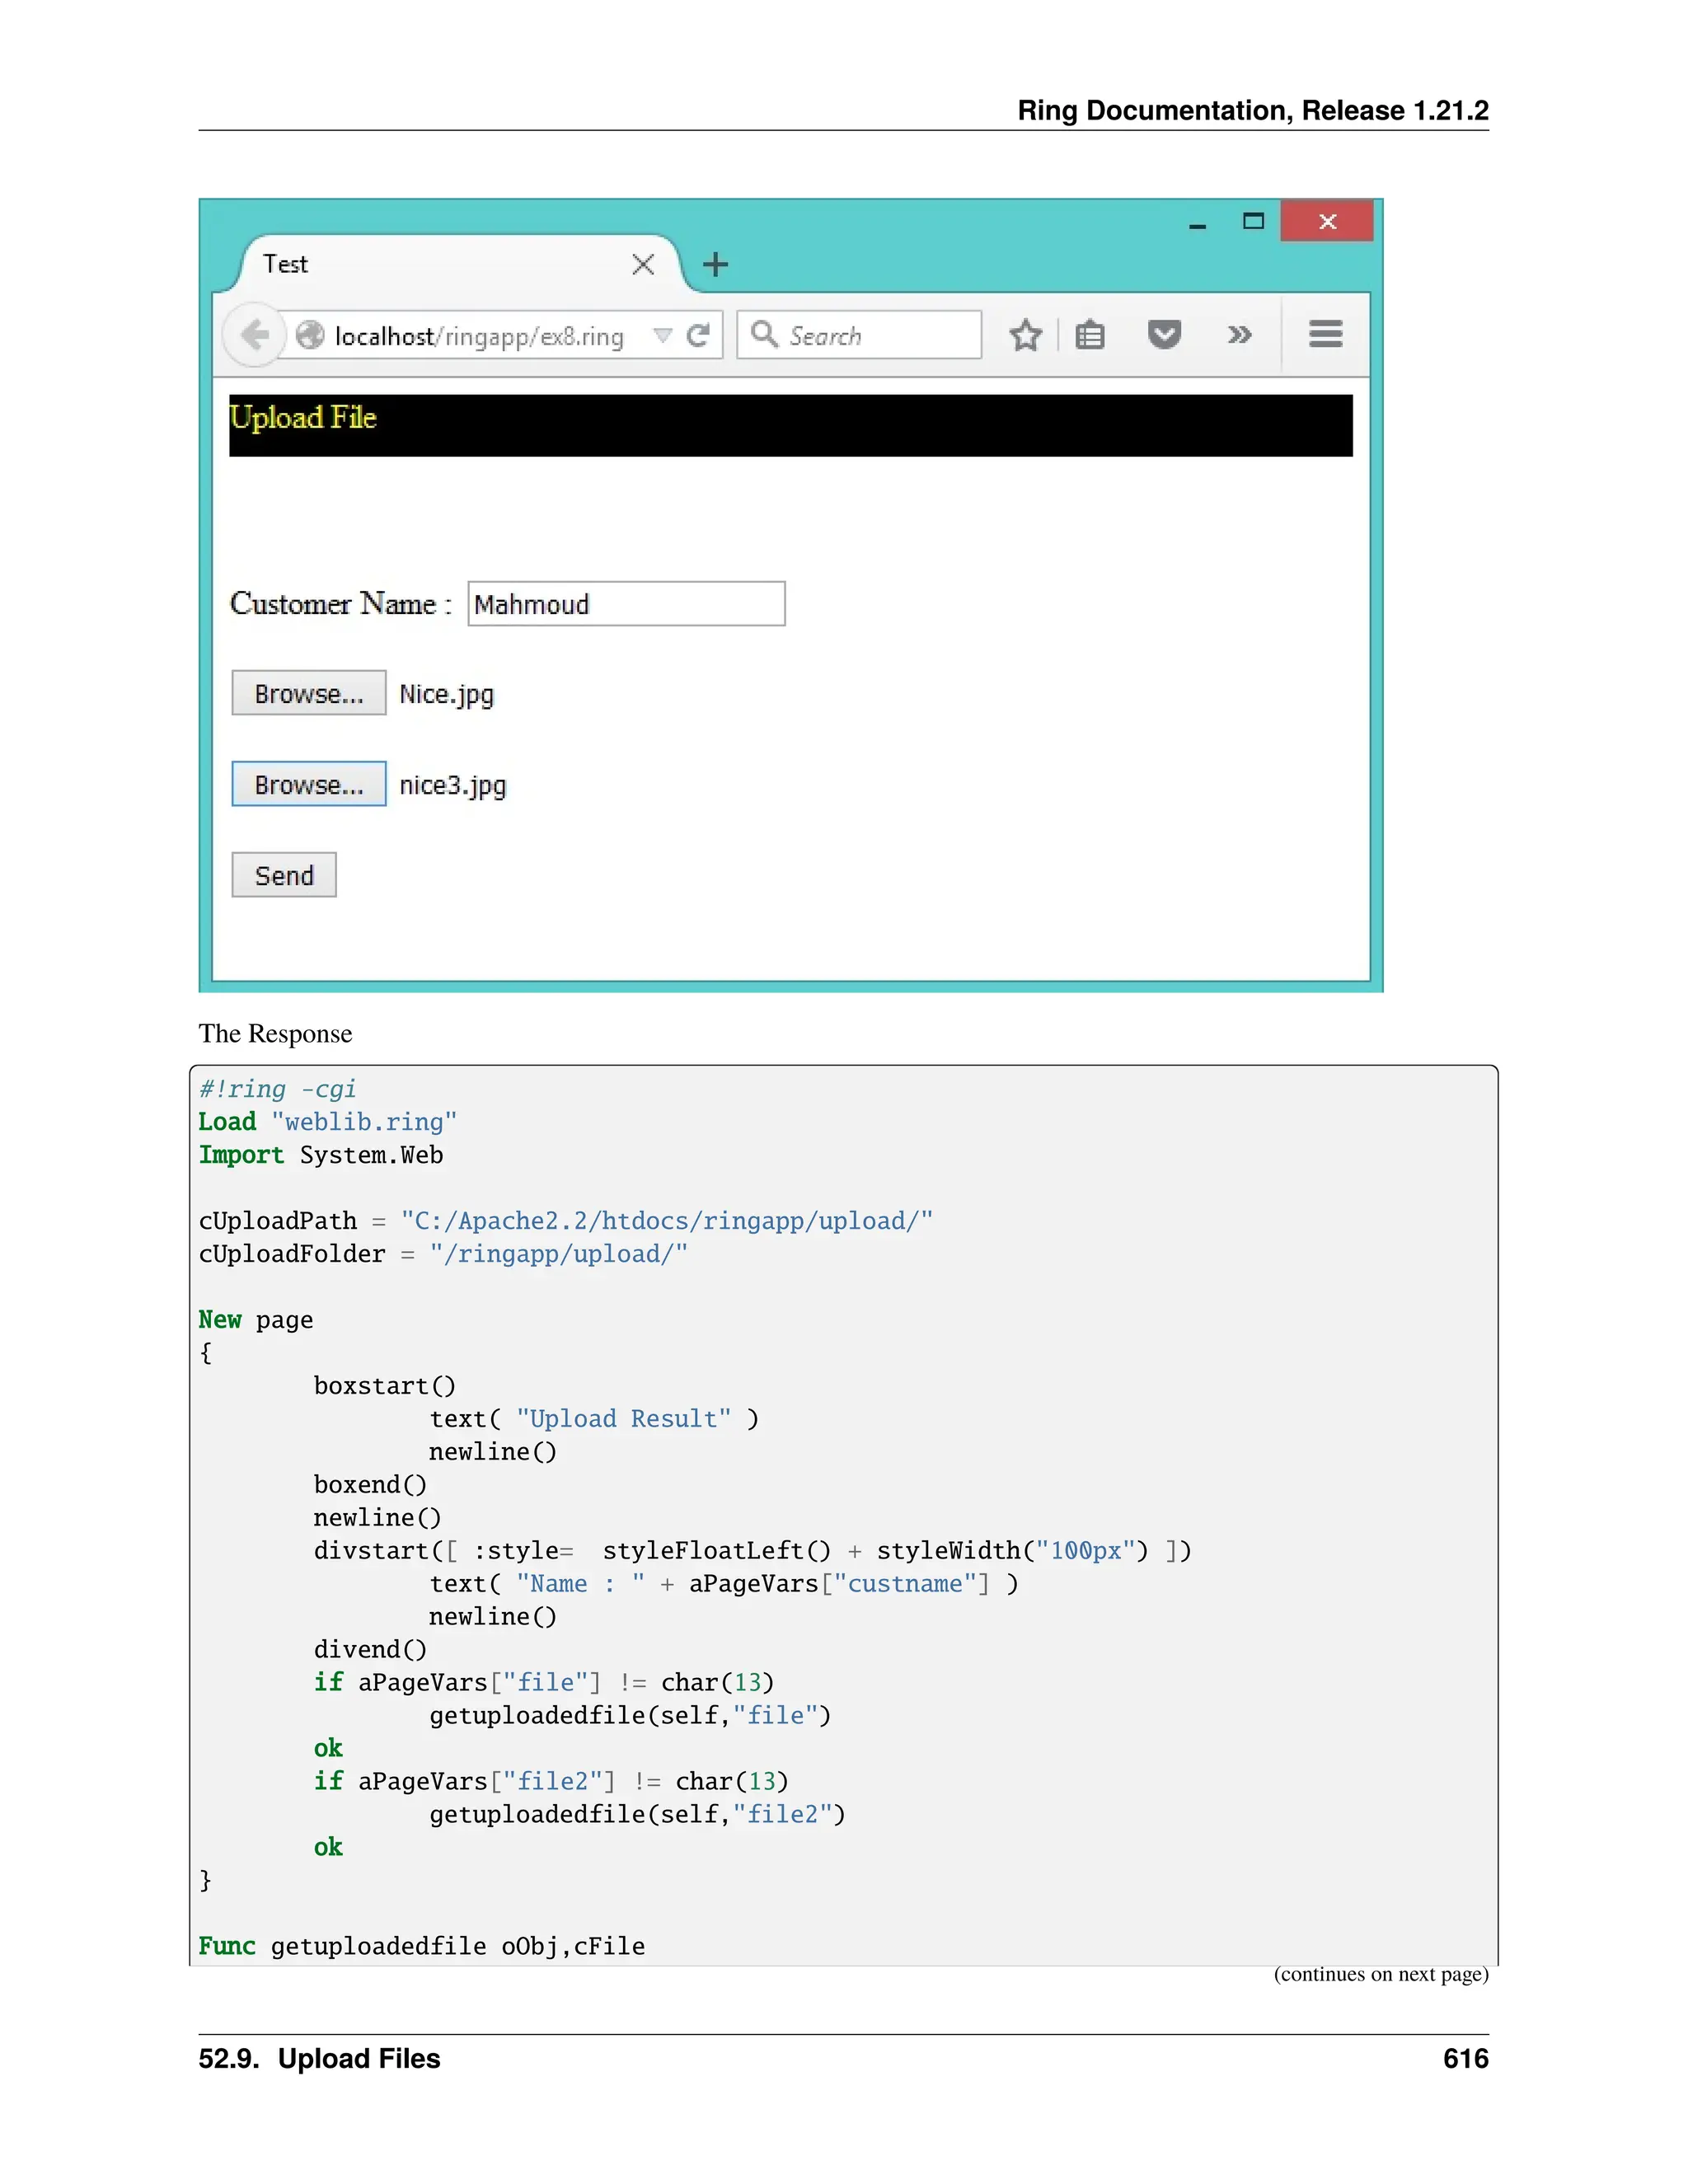Open the hamburger menu
This screenshot has height=2184, width=1688.
(1325, 334)
